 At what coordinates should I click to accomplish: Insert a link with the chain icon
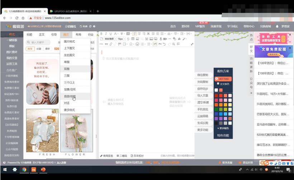111,44
